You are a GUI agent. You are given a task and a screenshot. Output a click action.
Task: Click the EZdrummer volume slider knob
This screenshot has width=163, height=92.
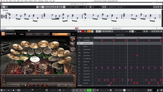coord(66,85)
